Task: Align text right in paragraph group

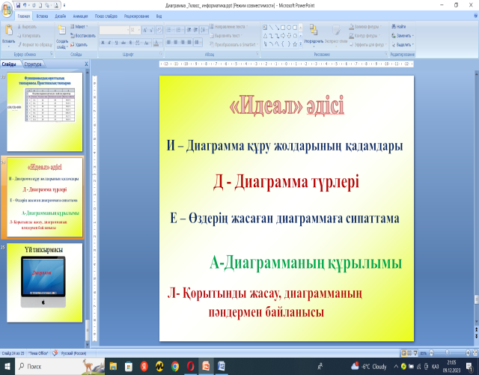Action: (183, 42)
